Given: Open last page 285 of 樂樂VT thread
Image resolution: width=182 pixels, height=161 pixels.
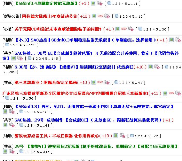Looking at the screenshot, I should pyautogui.click(x=12, y=72).
